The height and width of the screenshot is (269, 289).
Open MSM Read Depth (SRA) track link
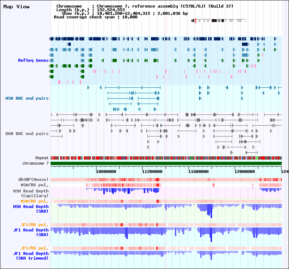pos(31,209)
